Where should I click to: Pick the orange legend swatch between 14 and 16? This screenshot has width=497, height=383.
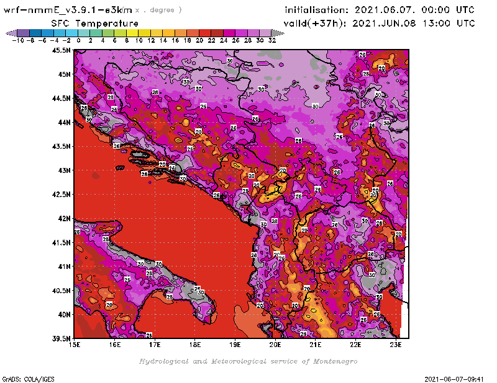(168, 33)
